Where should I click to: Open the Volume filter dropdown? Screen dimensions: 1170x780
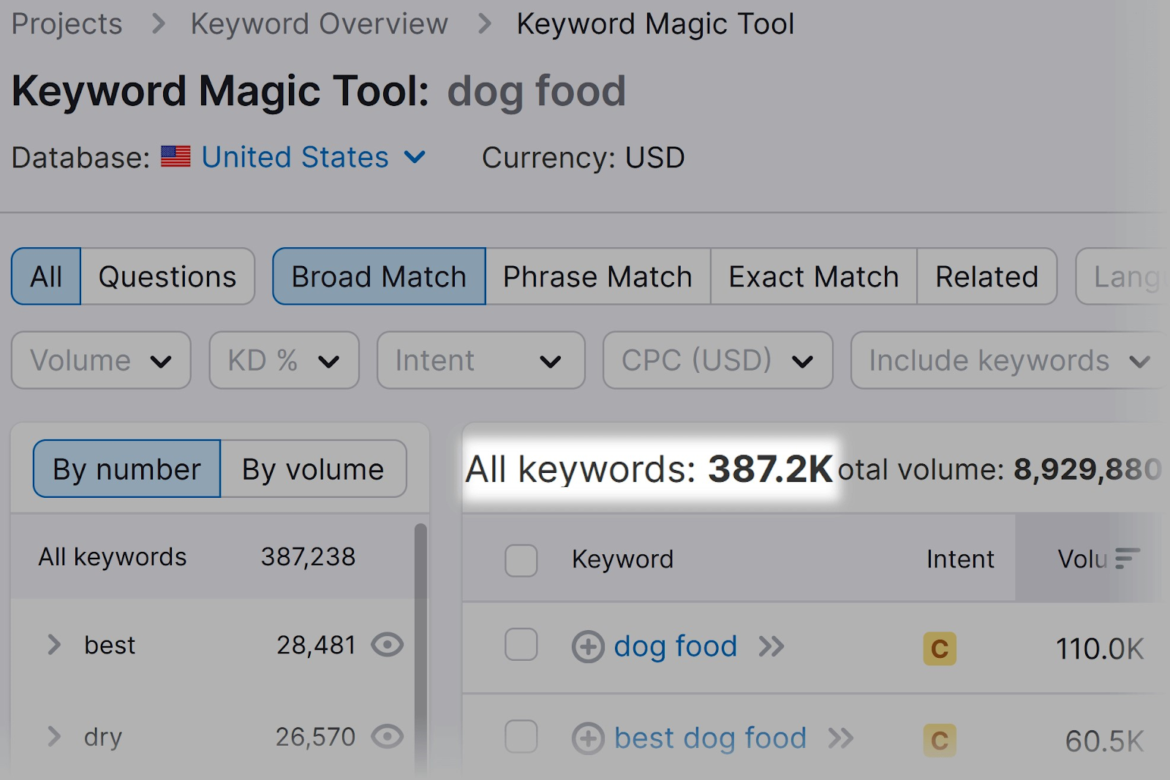tap(101, 360)
